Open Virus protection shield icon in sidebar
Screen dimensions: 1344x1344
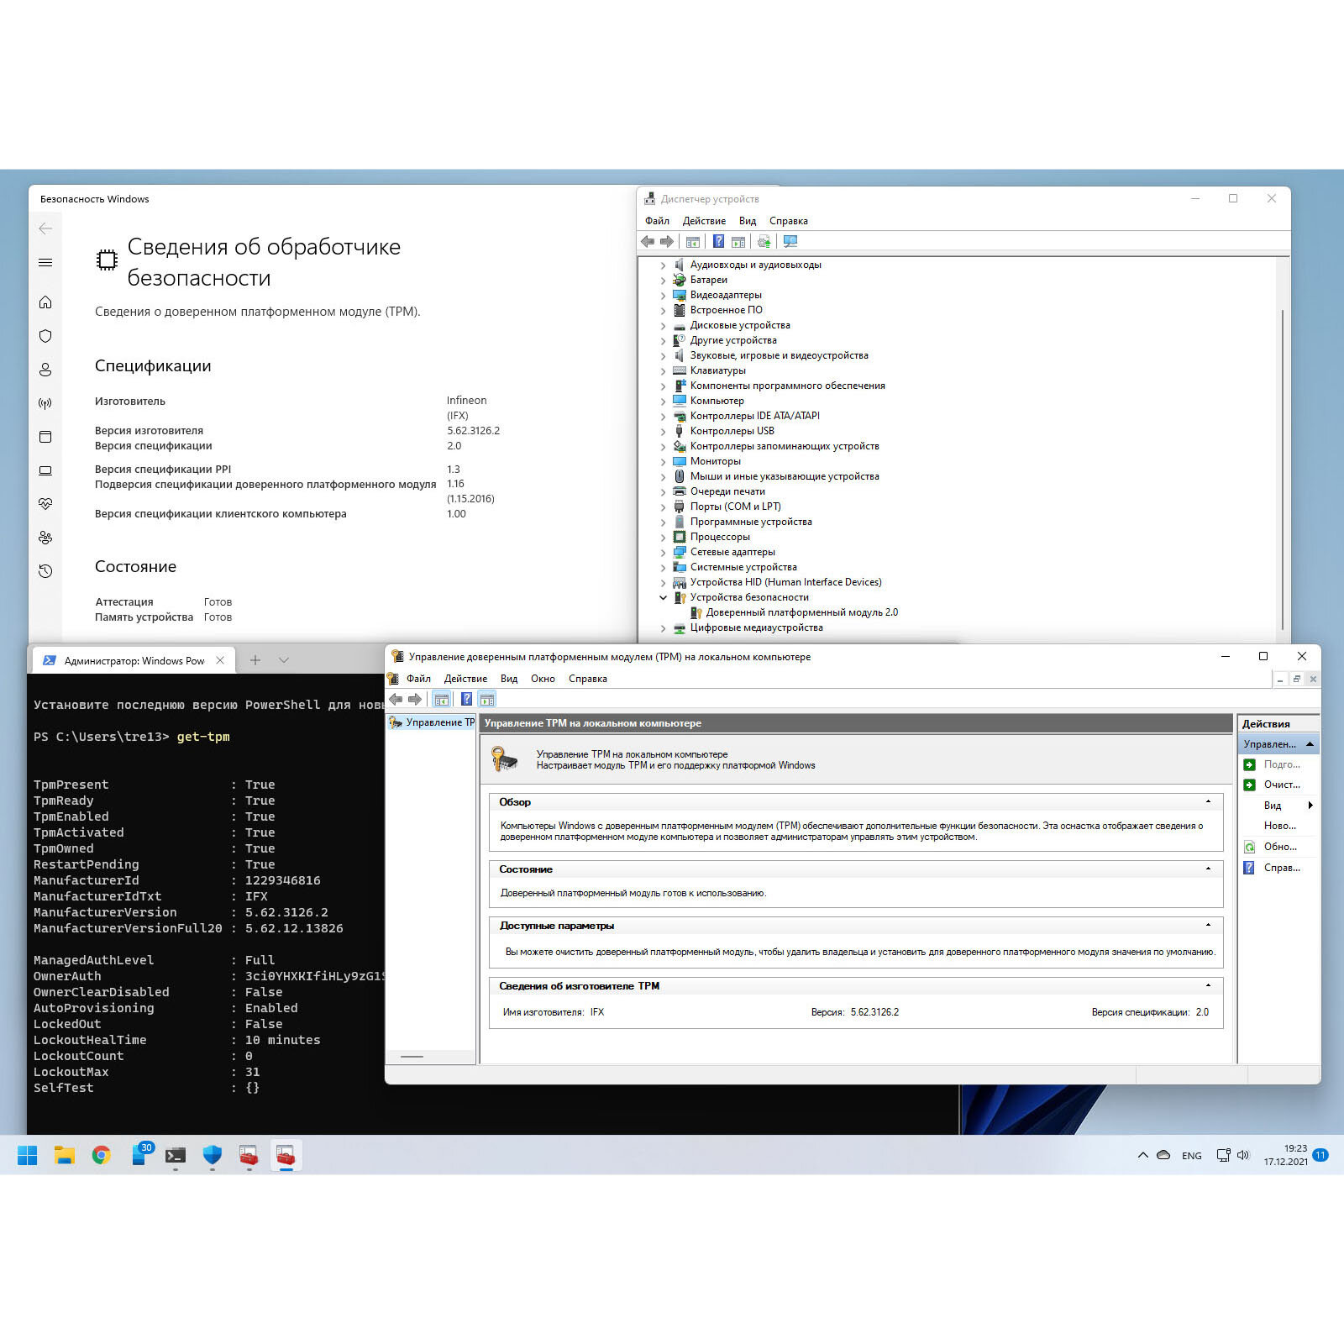(45, 336)
